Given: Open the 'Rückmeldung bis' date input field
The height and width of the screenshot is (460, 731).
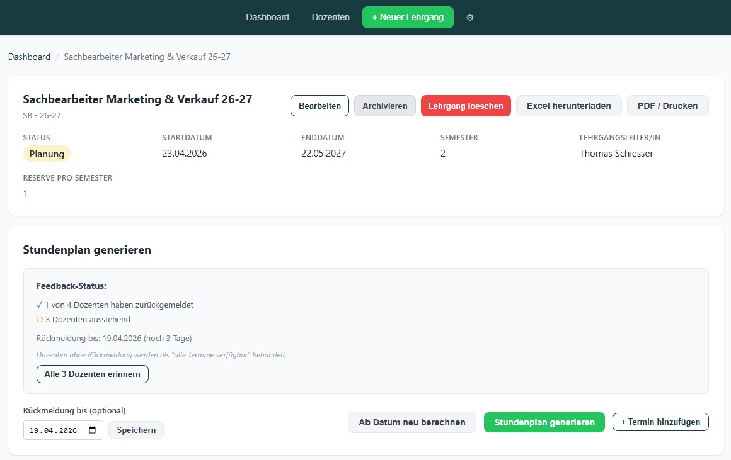Looking at the screenshot, I should (x=54, y=430).
